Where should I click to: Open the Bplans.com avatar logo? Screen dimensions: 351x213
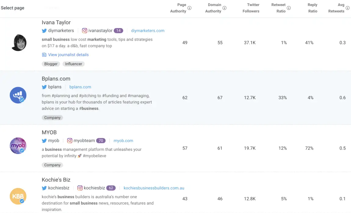click(18, 95)
